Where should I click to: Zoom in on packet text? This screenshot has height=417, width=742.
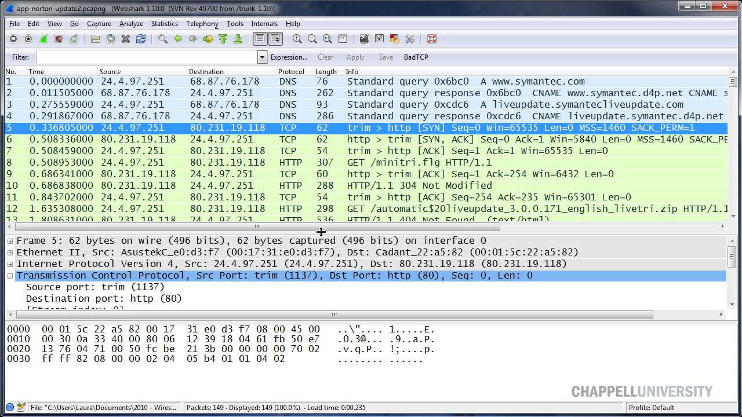click(297, 39)
